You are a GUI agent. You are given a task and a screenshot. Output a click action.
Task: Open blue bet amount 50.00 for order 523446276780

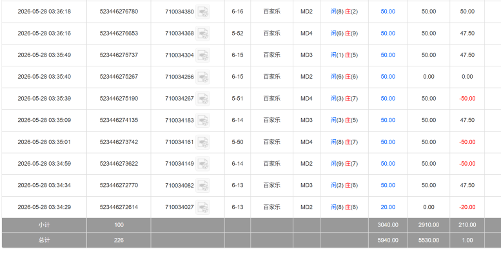[x=388, y=12]
